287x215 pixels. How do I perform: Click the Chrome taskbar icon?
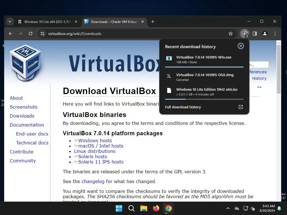point(168,208)
